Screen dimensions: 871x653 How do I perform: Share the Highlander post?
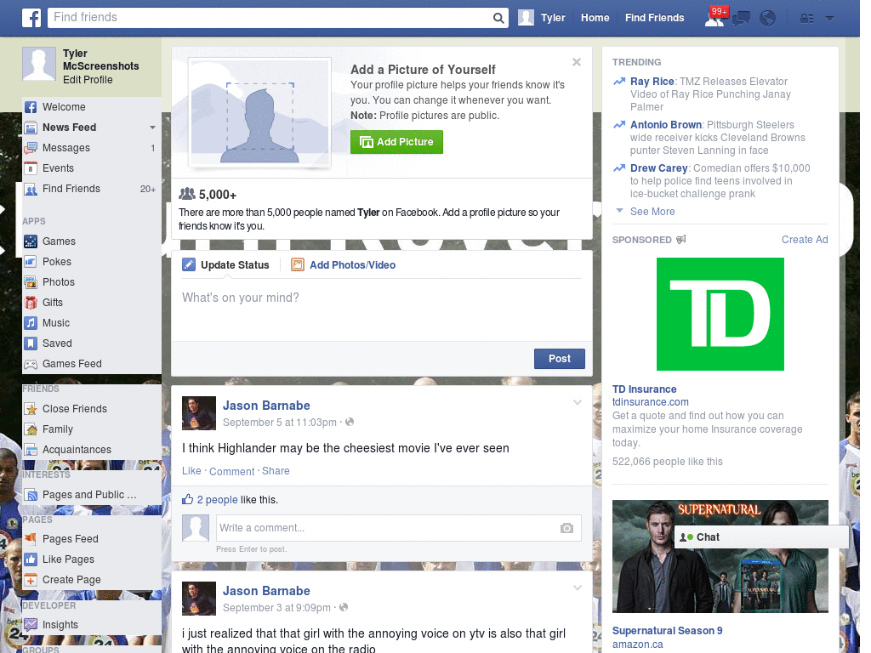point(276,471)
